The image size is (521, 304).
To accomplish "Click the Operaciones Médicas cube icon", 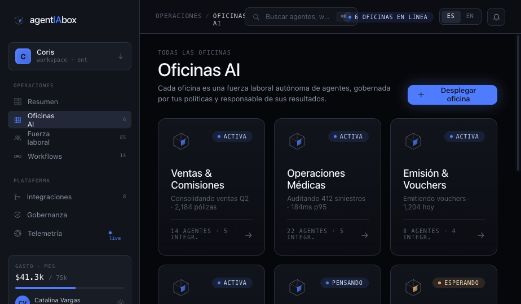I will (297, 141).
